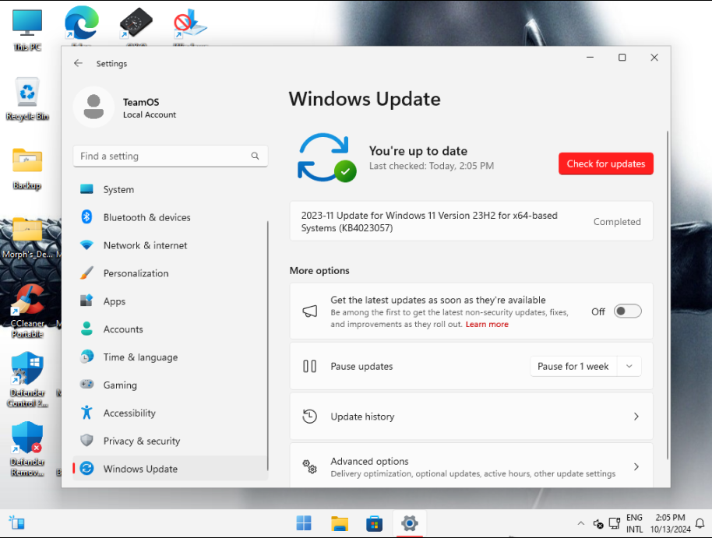712x538 pixels.
Task: Select the Recycle Bin on the desktop
Action: click(27, 99)
